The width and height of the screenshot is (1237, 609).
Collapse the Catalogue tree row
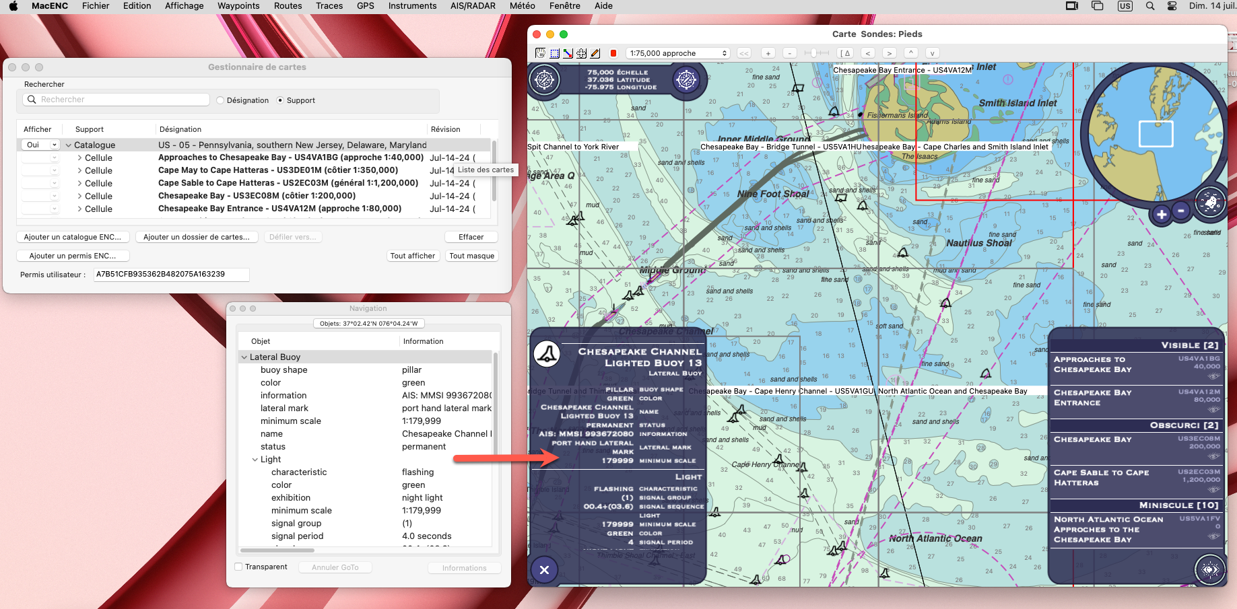68,145
